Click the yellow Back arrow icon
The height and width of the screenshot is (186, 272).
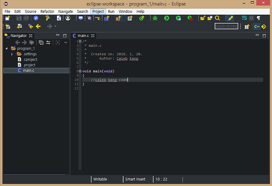[x=38, y=26]
